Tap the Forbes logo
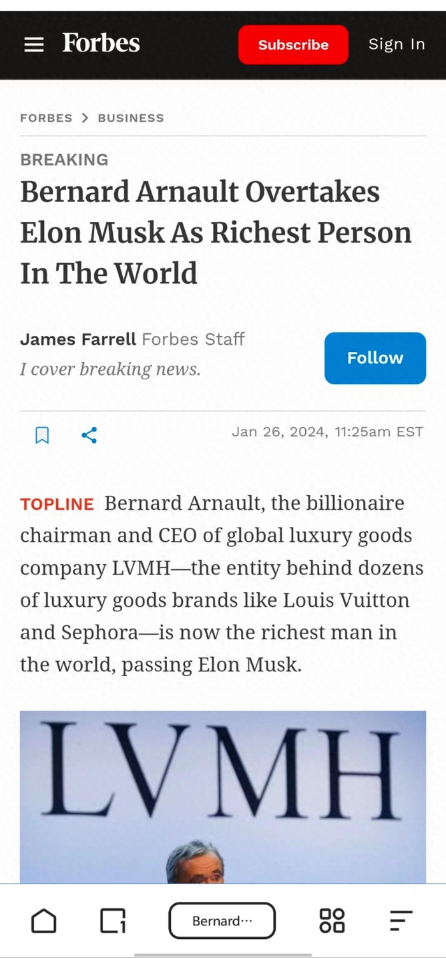 101,43
